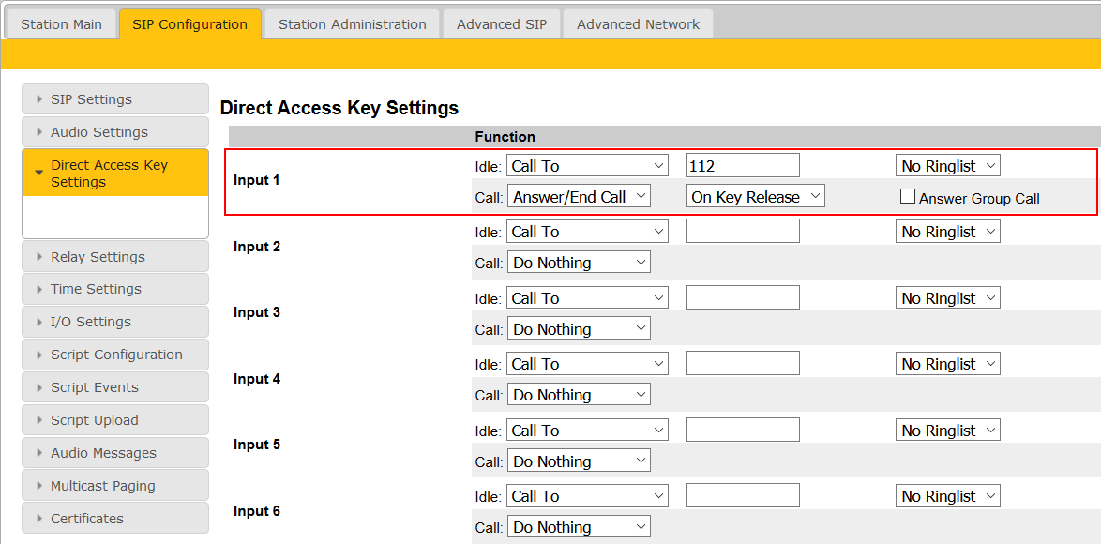This screenshot has width=1101, height=544.
Task: Open Certificates in the sidebar
Action: [x=86, y=519]
